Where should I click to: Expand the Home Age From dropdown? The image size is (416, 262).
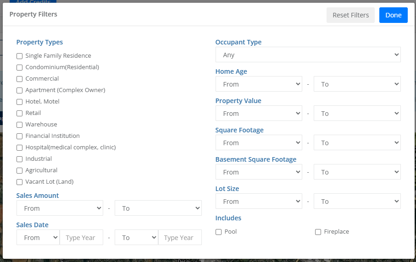tap(259, 84)
